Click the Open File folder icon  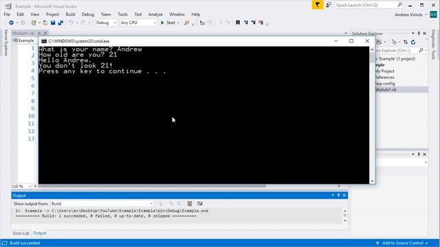click(x=45, y=23)
